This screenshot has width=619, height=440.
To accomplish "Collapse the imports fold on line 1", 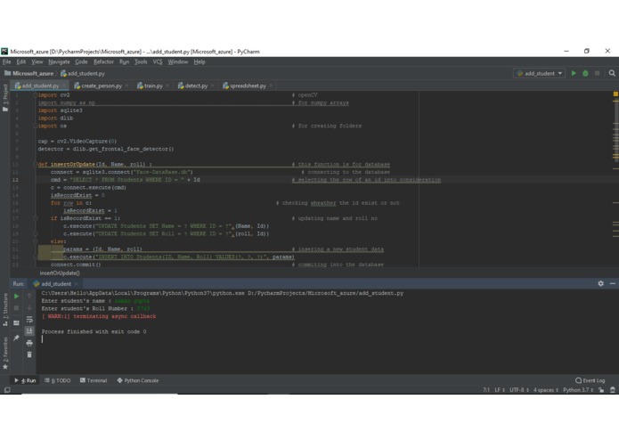I will coord(35,95).
